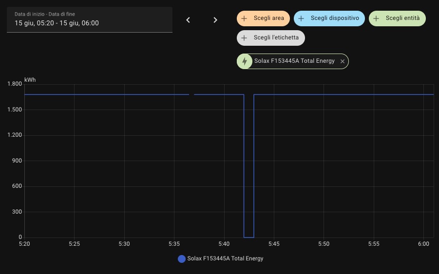Image resolution: width=439 pixels, height=274 pixels.
Task: Remove Solax F153445A Total Energy chip
Action: [343, 61]
